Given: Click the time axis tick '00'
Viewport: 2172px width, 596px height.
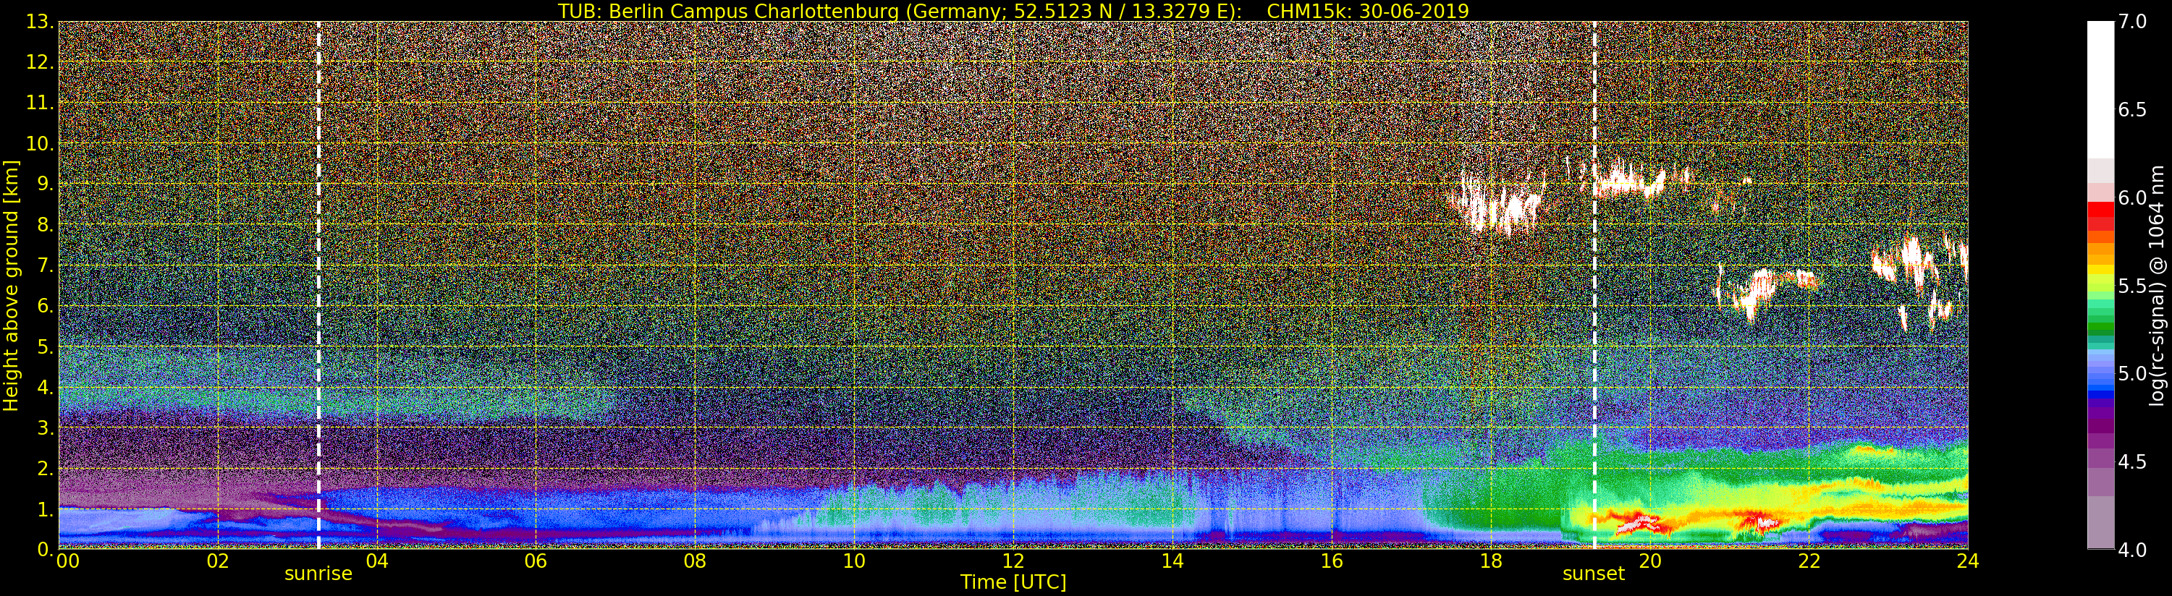Looking at the screenshot, I should pyautogui.click(x=67, y=561).
